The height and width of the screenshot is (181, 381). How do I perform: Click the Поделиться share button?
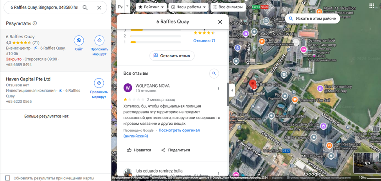[176, 150]
